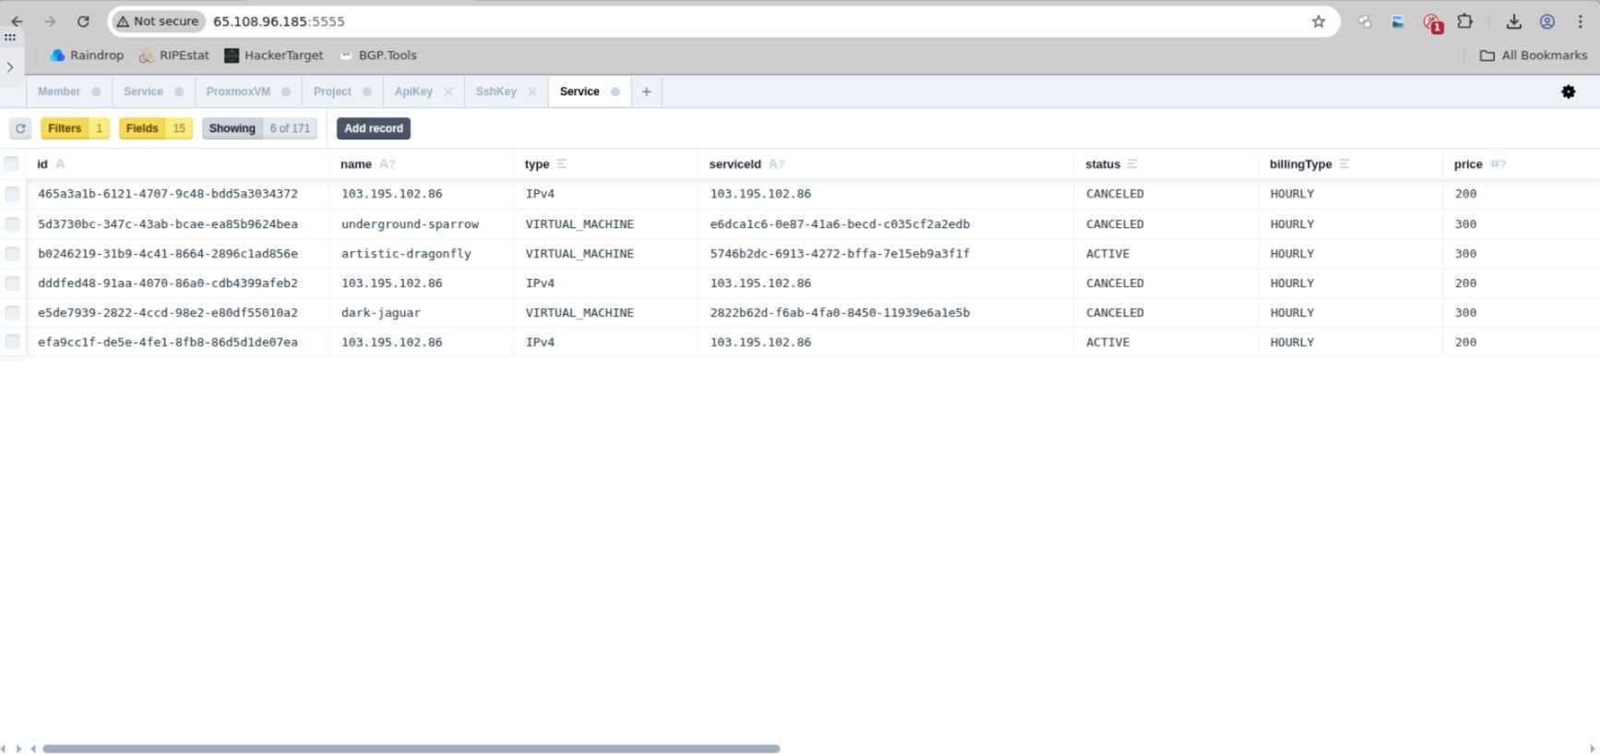Close the SshKey tab
This screenshot has height=755, width=1600.
532,91
